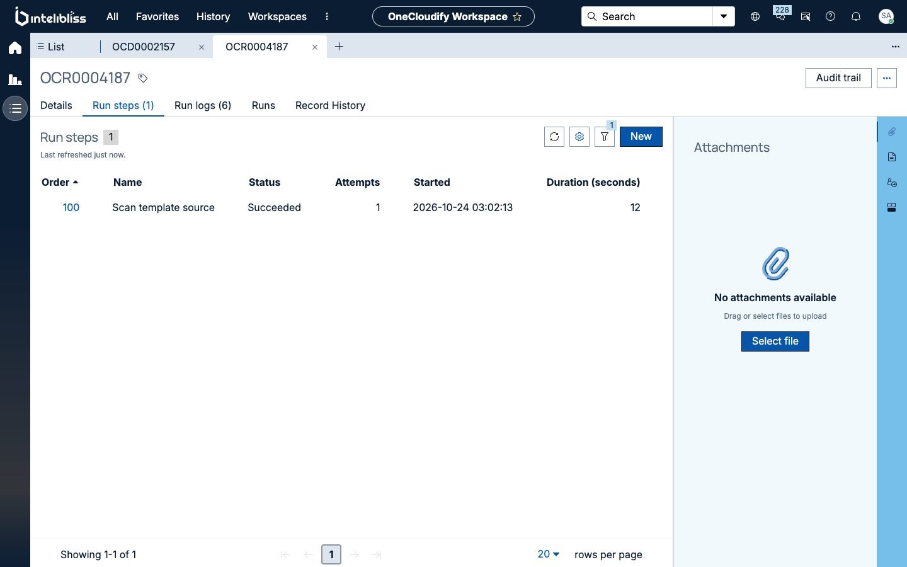Sort by the Name column header
Screen dimensions: 907x567
(x=127, y=182)
